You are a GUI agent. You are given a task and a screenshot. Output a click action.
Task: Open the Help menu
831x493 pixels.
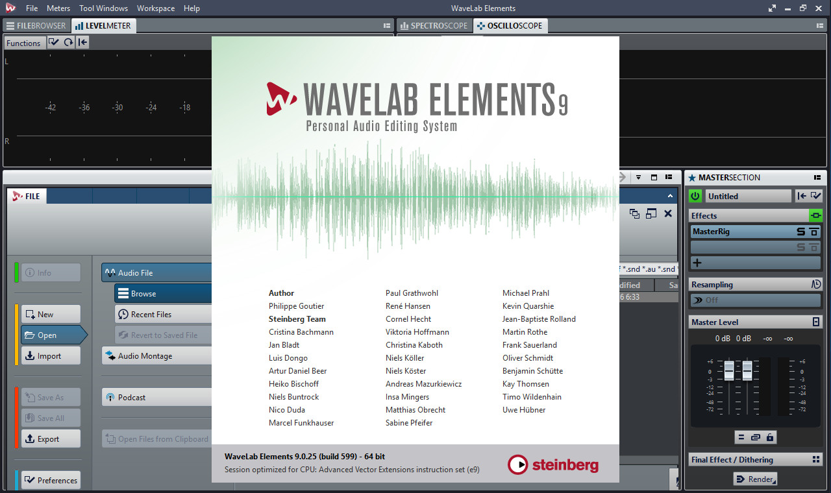pos(192,8)
